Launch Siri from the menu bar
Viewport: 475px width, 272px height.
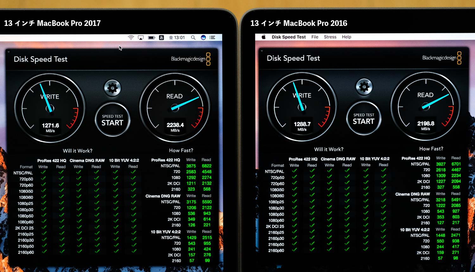tap(203, 37)
